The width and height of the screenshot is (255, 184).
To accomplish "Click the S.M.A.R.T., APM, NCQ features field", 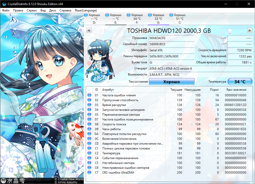I will click(x=201, y=74).
